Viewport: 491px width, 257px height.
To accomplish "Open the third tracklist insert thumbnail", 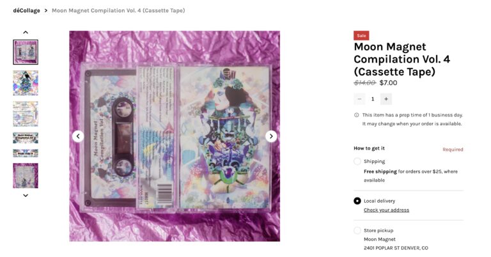I will pyautogui.click(x=26, y=114).
